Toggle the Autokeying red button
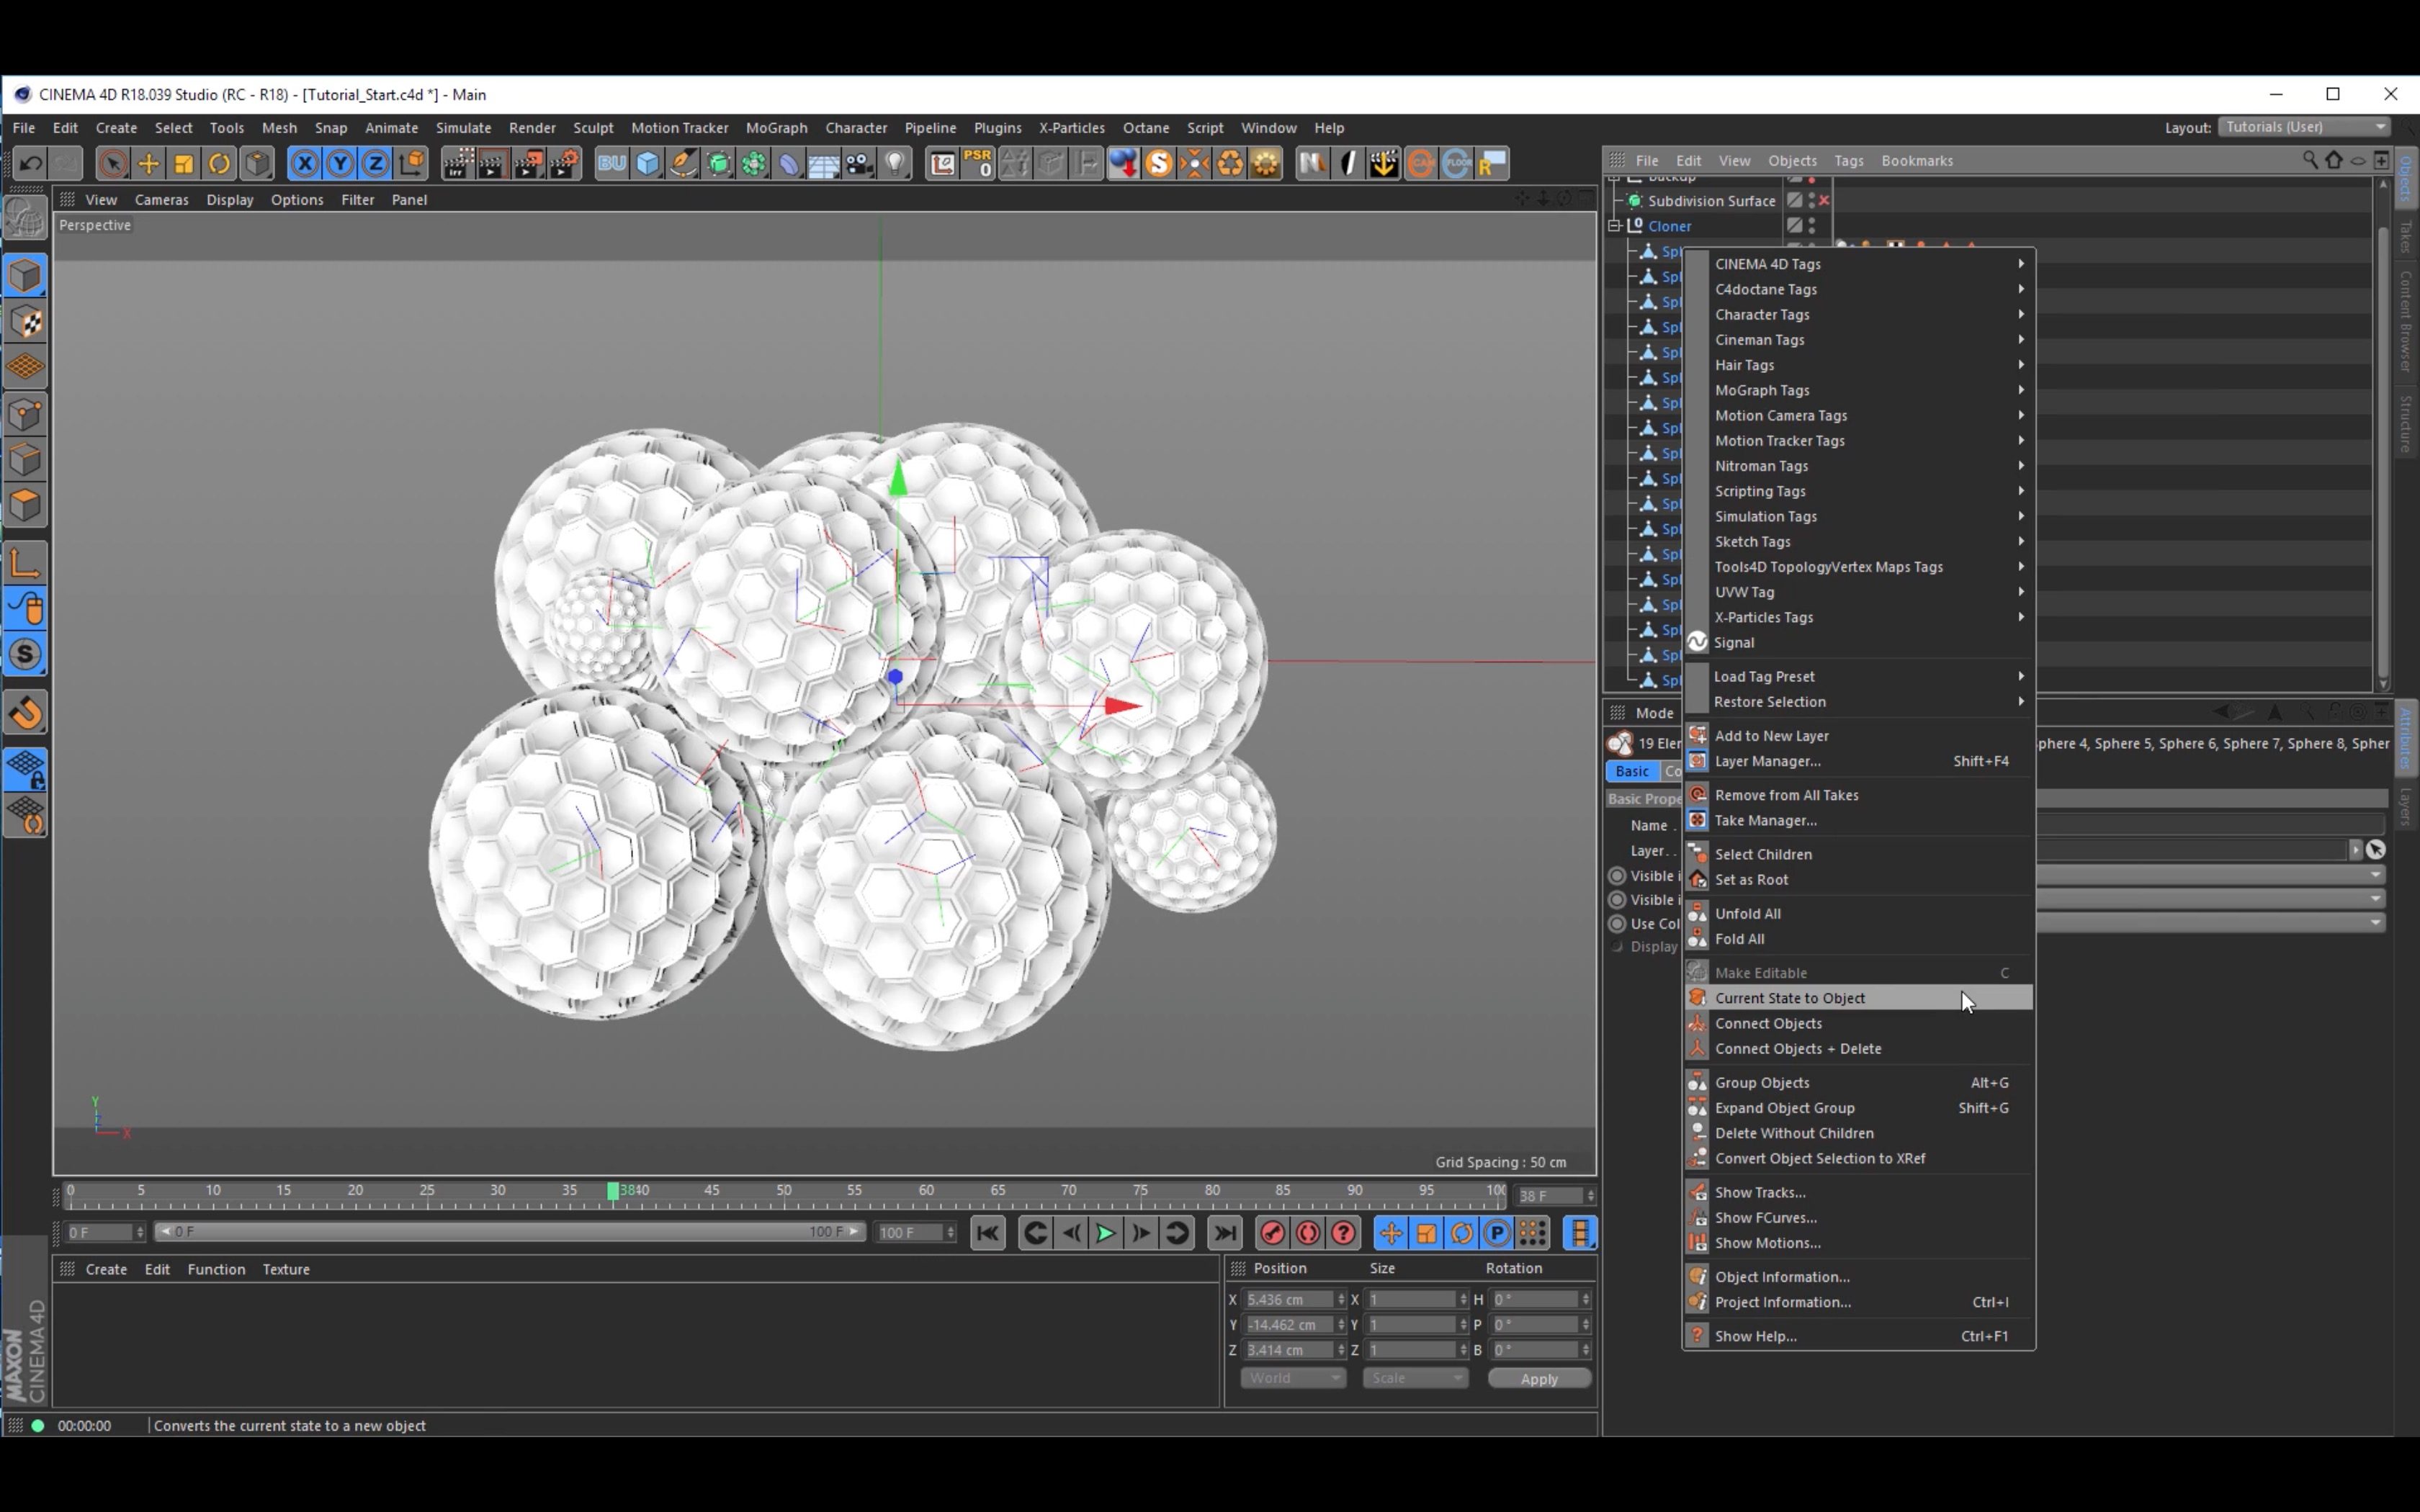 pyautogui.click(x=1308, y=1233)
